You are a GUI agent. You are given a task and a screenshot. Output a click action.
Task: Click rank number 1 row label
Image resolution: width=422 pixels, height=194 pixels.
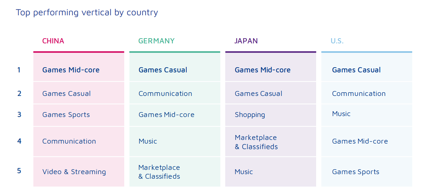pyautogui.click(x=19, y=70)
